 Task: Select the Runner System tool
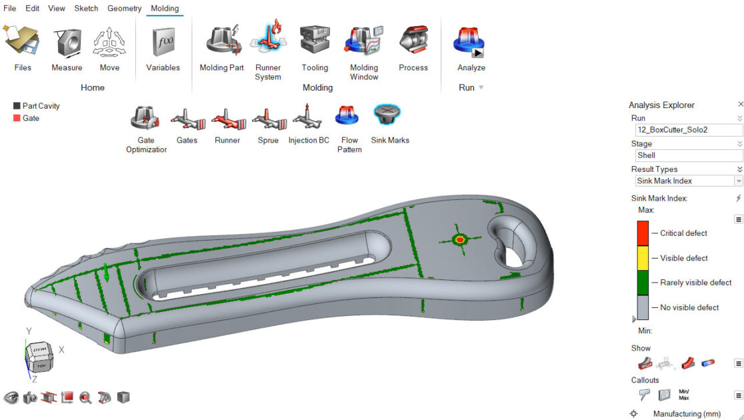tap(267, 41)
